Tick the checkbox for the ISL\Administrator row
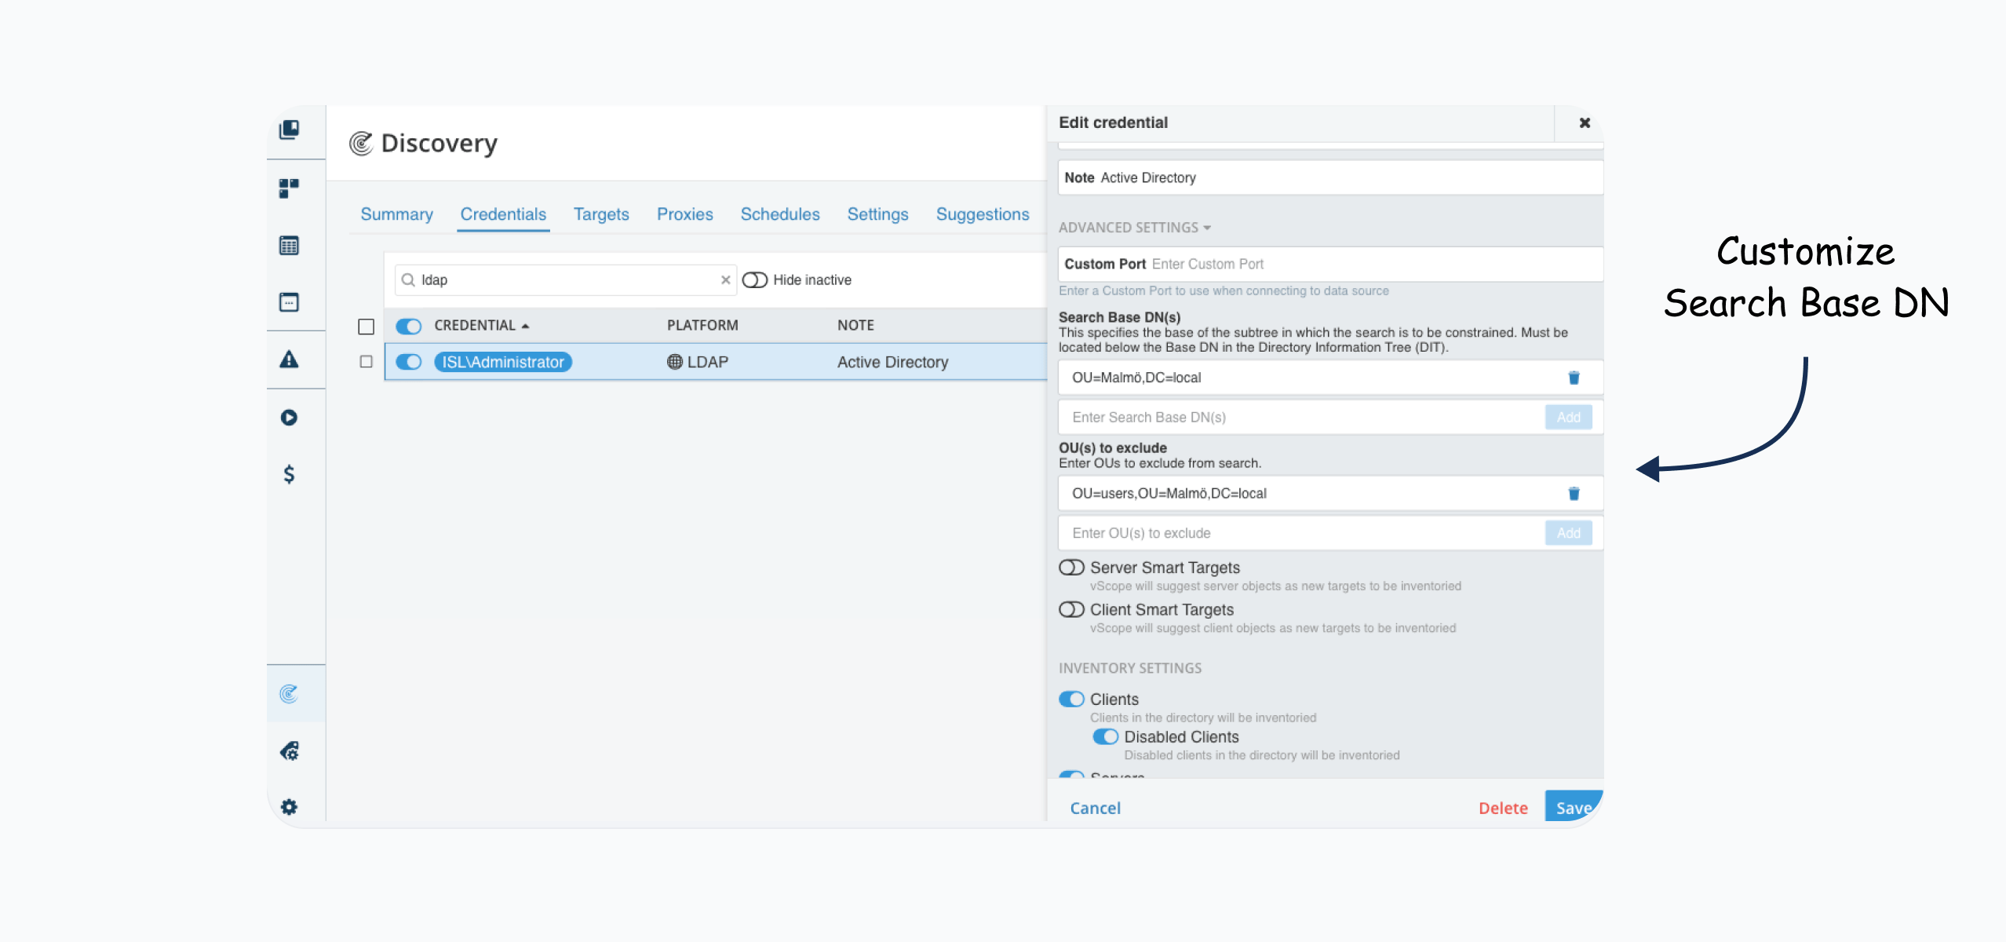 366,362
